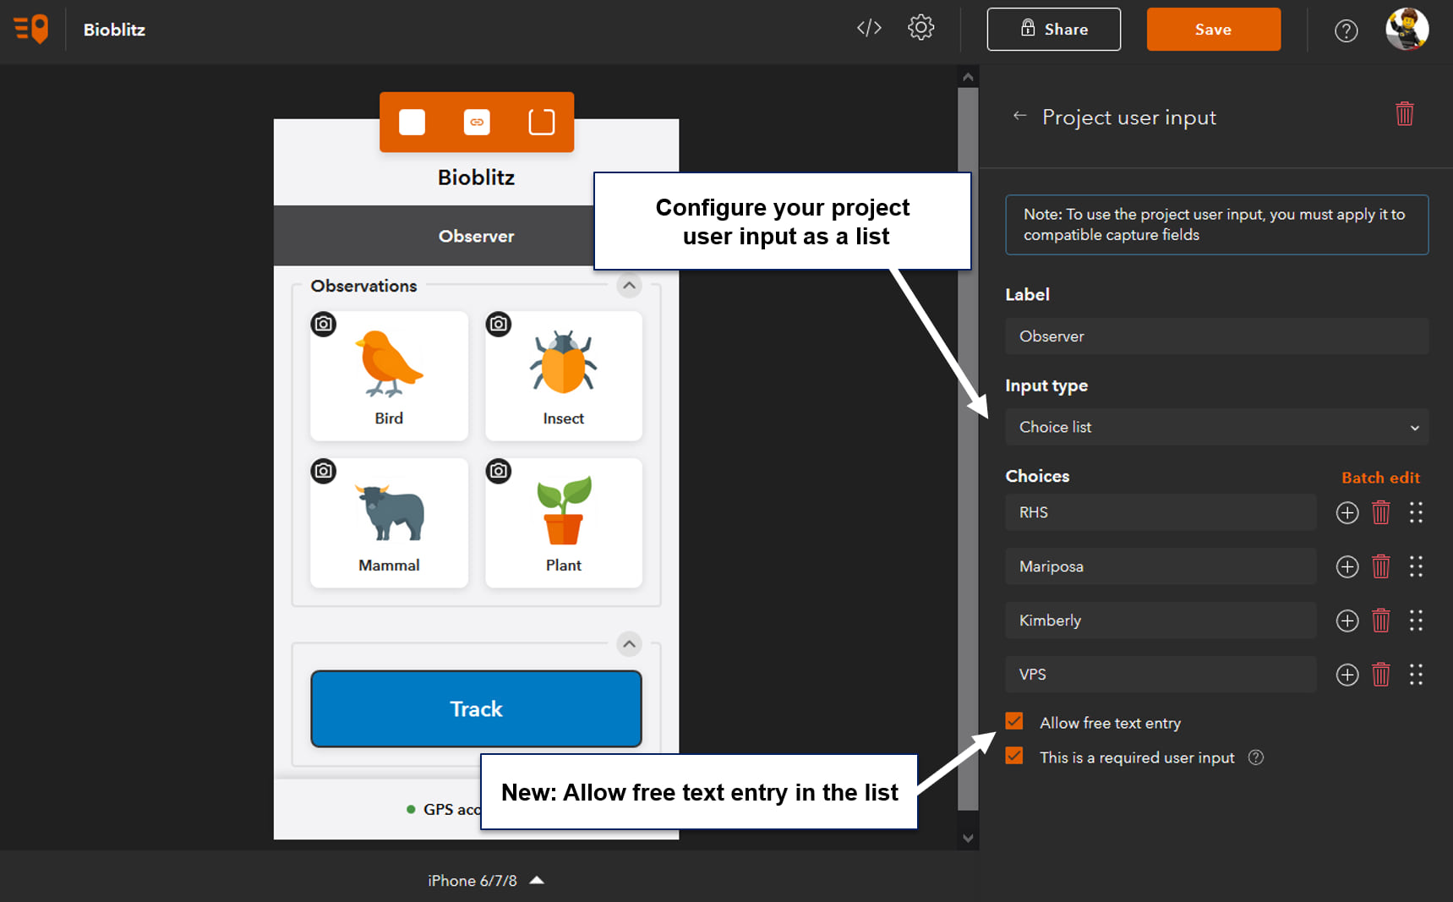Viewport: 1453px width, 902px height.
Task: Open the project JSON code view
Action: (869, 28)
